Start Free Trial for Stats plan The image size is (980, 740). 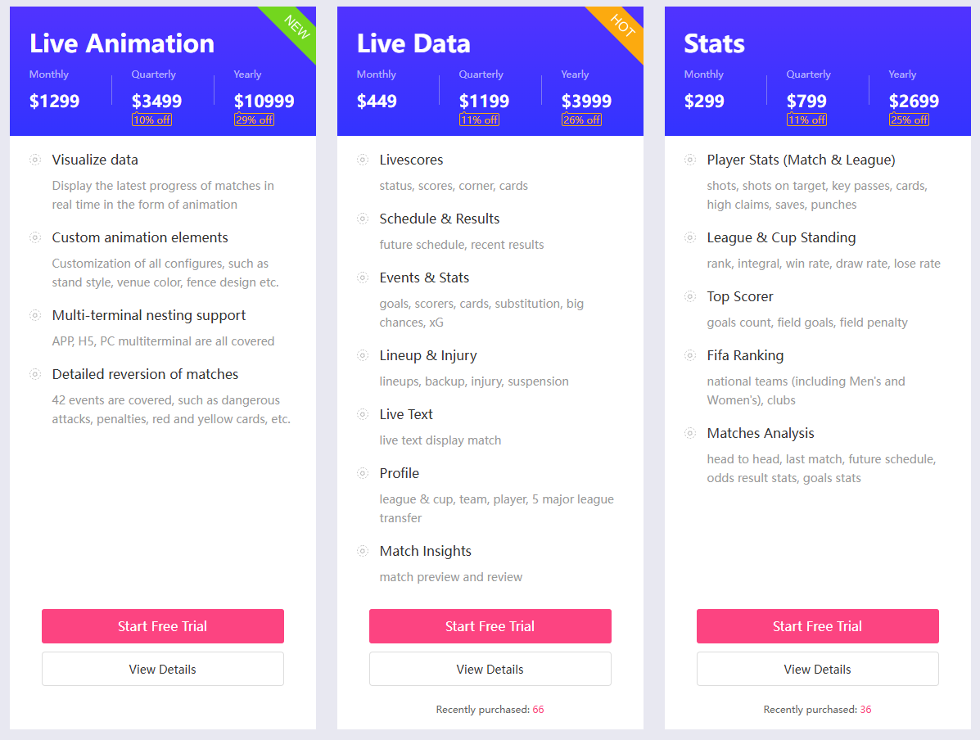pyautogui.click(x=818, y=626)
